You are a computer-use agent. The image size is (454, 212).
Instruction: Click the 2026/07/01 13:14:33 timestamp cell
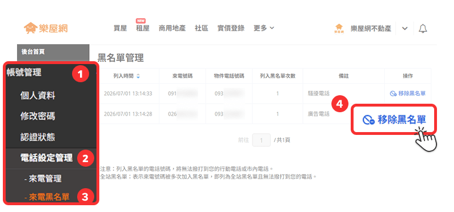point(128,94)
